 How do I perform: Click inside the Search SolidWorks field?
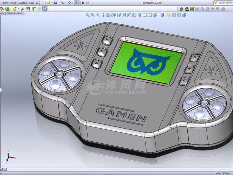(225, 3)
